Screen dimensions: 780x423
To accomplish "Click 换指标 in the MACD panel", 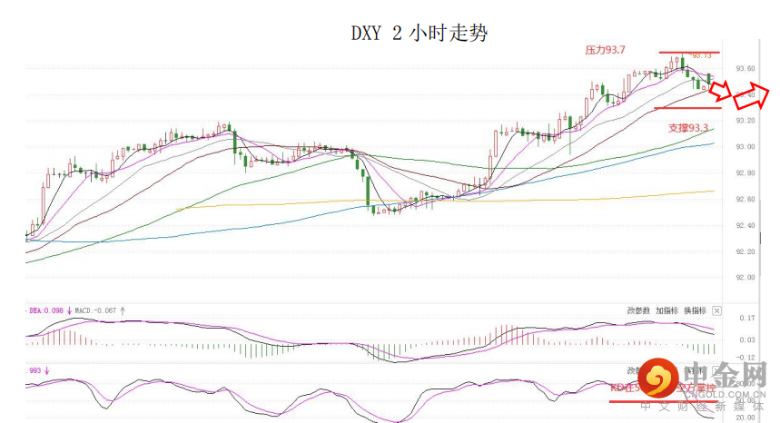I will [695, 310].
